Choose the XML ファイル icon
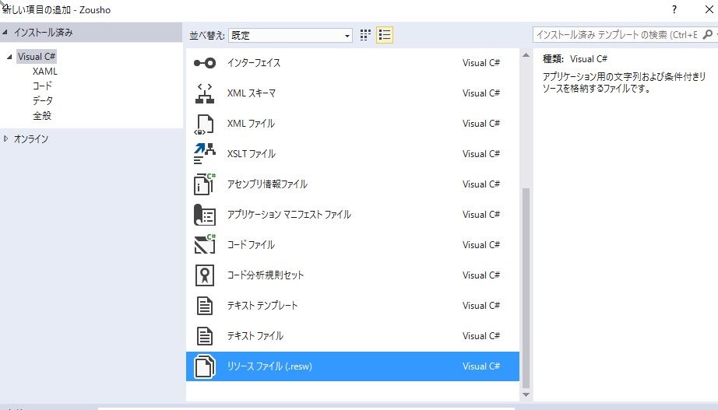Image resolution: width=718 pixels, height=410 pixels. point(204,124)
